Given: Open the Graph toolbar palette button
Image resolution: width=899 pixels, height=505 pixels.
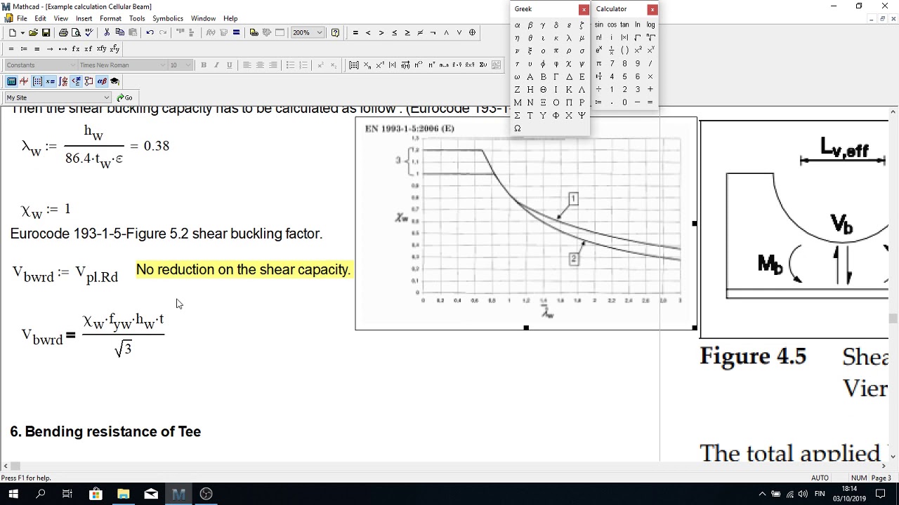Looking at the screenshot, I should coord(24,81).
